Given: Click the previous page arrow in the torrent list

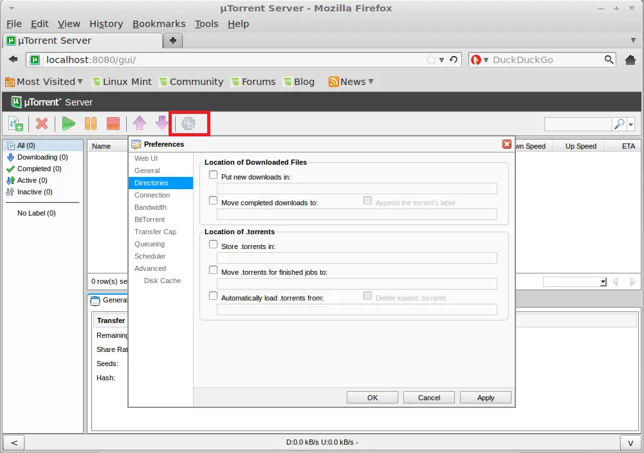Looking at the screenshot, I should point(615,282).
